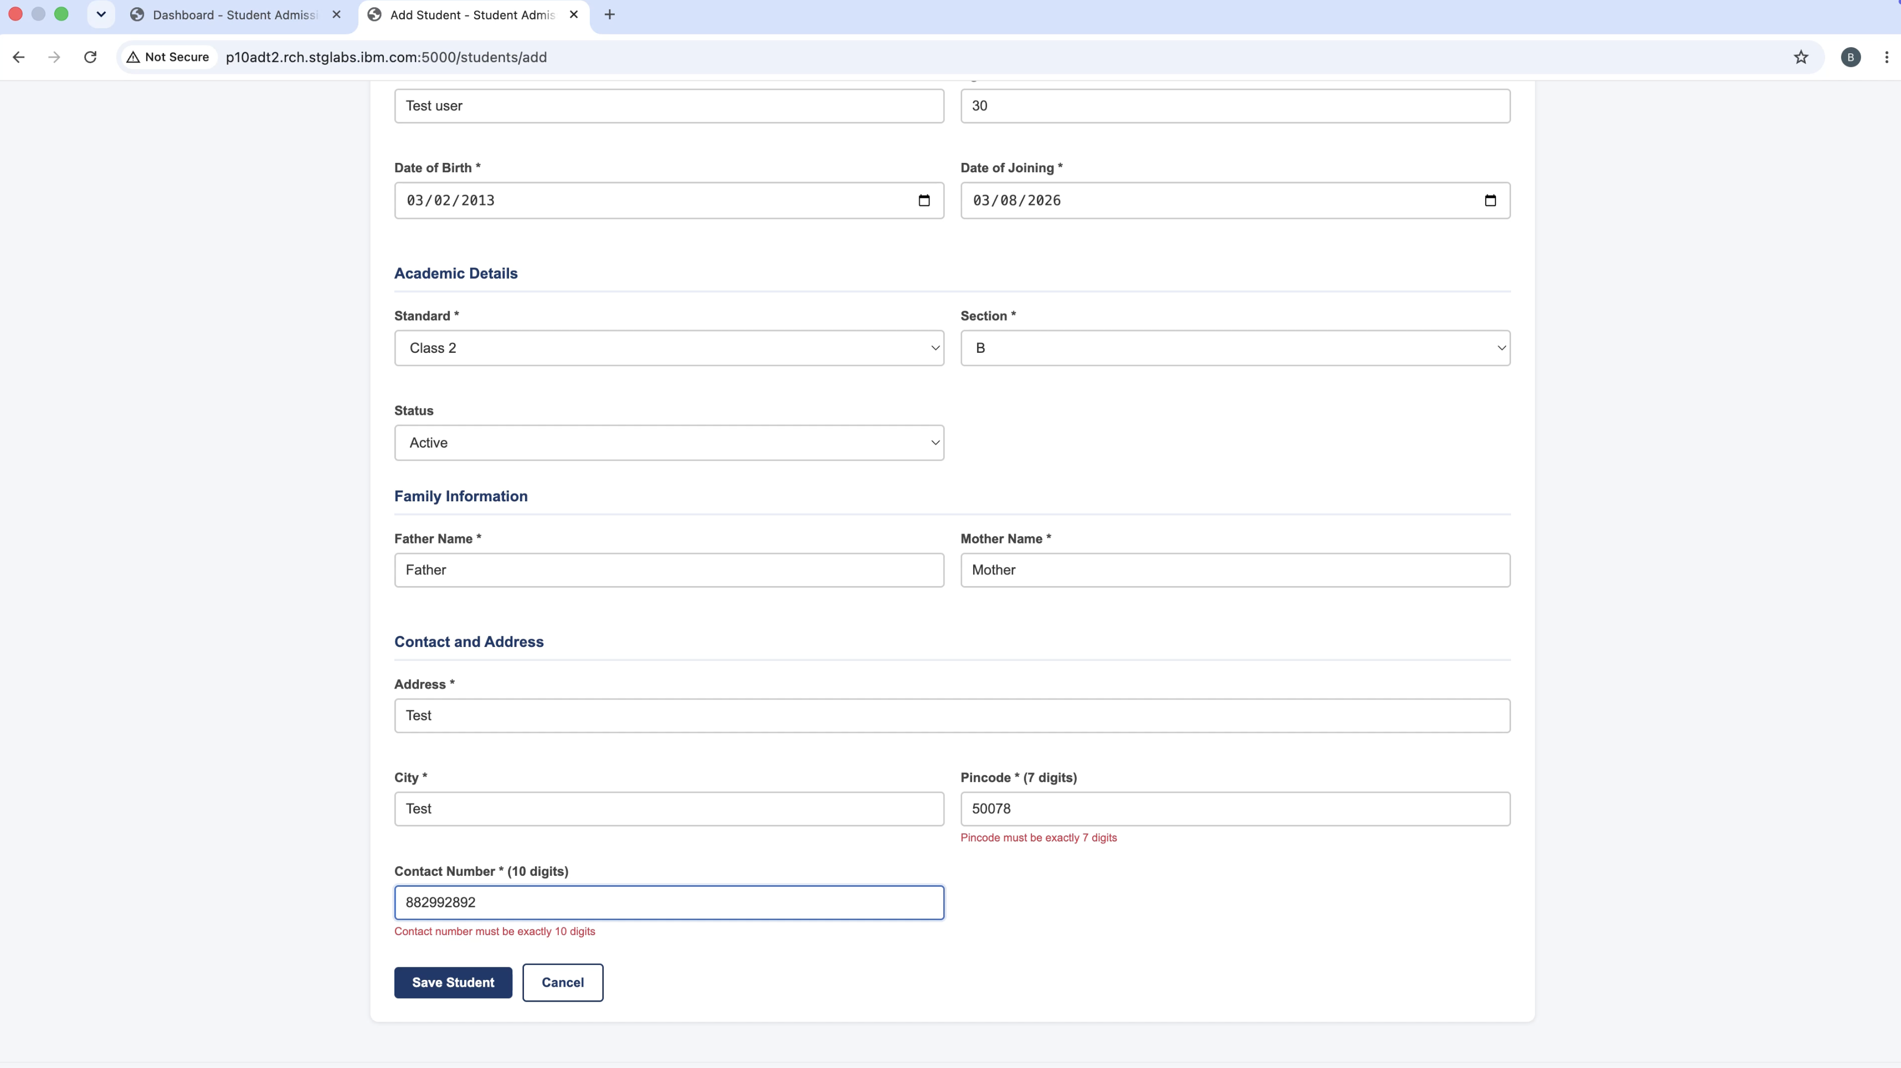The image size is (1901, 1068).
Task: Open Date of Birth calendar picker
Action: pos(924,201)
